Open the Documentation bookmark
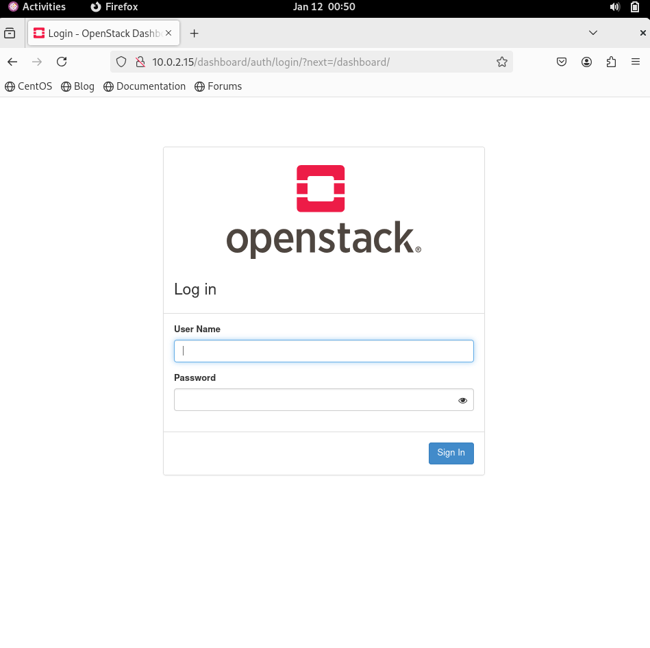The height and width of the screenshot is (648, 650). 145,86
